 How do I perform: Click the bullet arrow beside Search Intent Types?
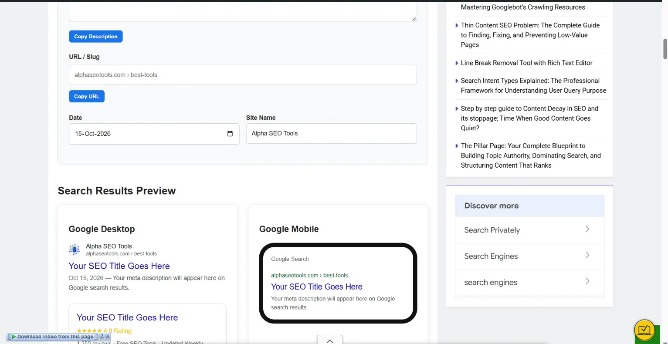(x=457, y=81)
